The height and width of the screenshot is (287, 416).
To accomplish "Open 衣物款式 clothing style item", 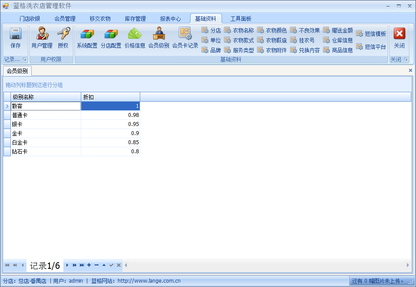I will [239, 40].
